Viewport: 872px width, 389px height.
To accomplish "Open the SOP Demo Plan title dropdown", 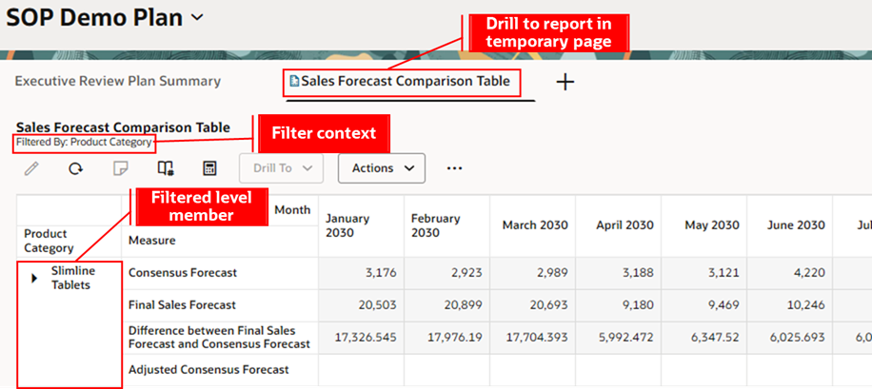I will point(197,18).
